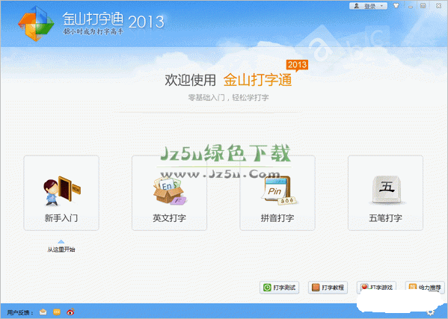
Task: Open the 打字教程 typing tutorial
Action: [328, 288]
